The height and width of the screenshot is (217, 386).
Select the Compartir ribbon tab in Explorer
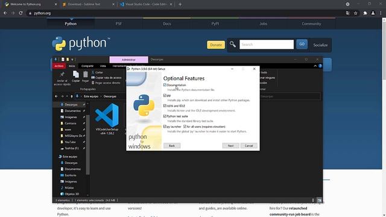point(87,66)
